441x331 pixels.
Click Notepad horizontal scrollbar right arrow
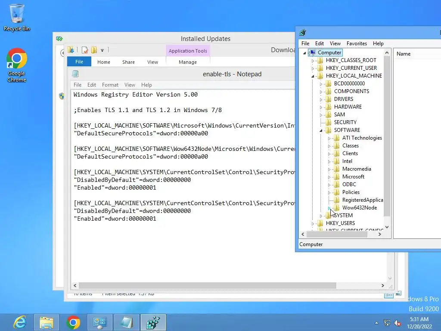click(x=382, y=285)
